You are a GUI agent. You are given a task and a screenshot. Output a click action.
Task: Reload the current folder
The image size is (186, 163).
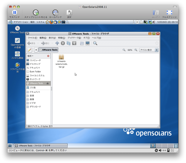69,43
